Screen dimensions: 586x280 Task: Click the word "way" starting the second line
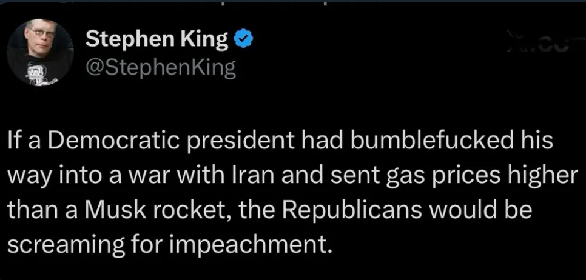point(25,177)
